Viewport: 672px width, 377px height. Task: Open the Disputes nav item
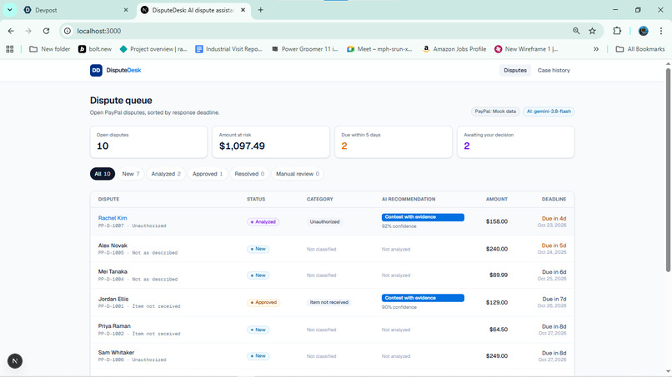[515, 70]
